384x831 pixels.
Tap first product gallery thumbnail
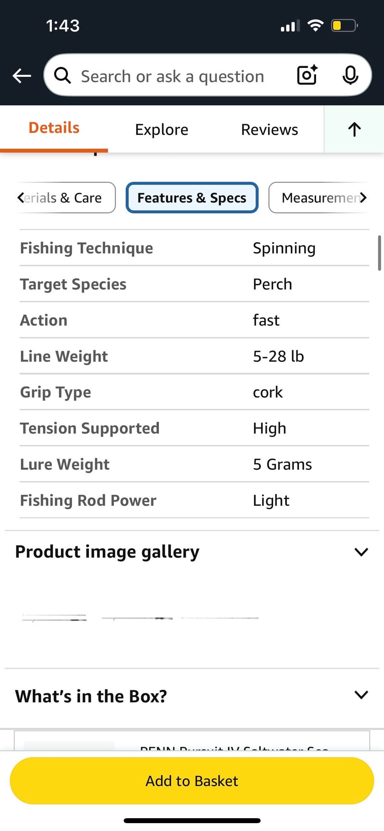click(x=54, y=618)
